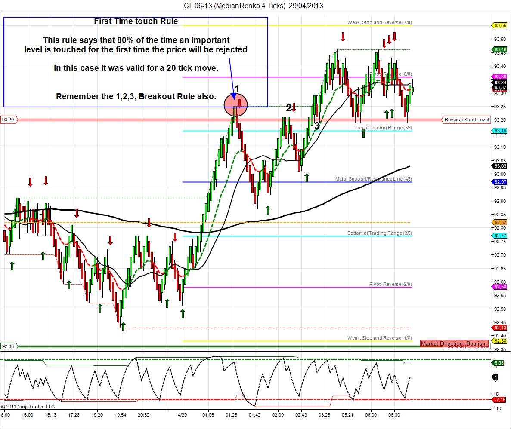
Task: Select the 19:20 time axis label
Action: (x=97, y=415)
